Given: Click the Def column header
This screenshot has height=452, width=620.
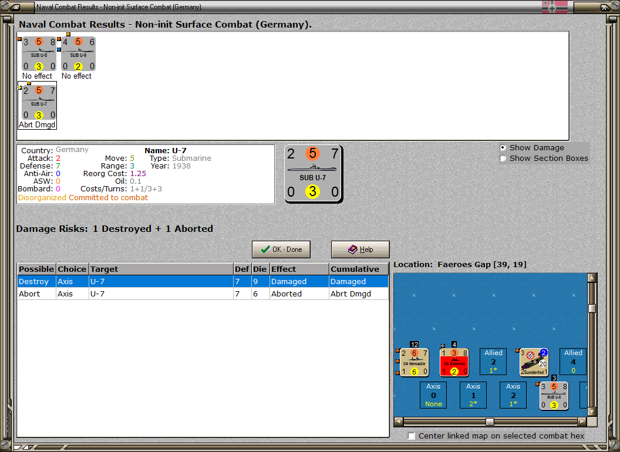Looking at the screenshot, I should [242, 269].
